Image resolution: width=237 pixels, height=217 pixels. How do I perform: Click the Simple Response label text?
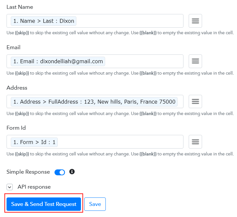28,172
